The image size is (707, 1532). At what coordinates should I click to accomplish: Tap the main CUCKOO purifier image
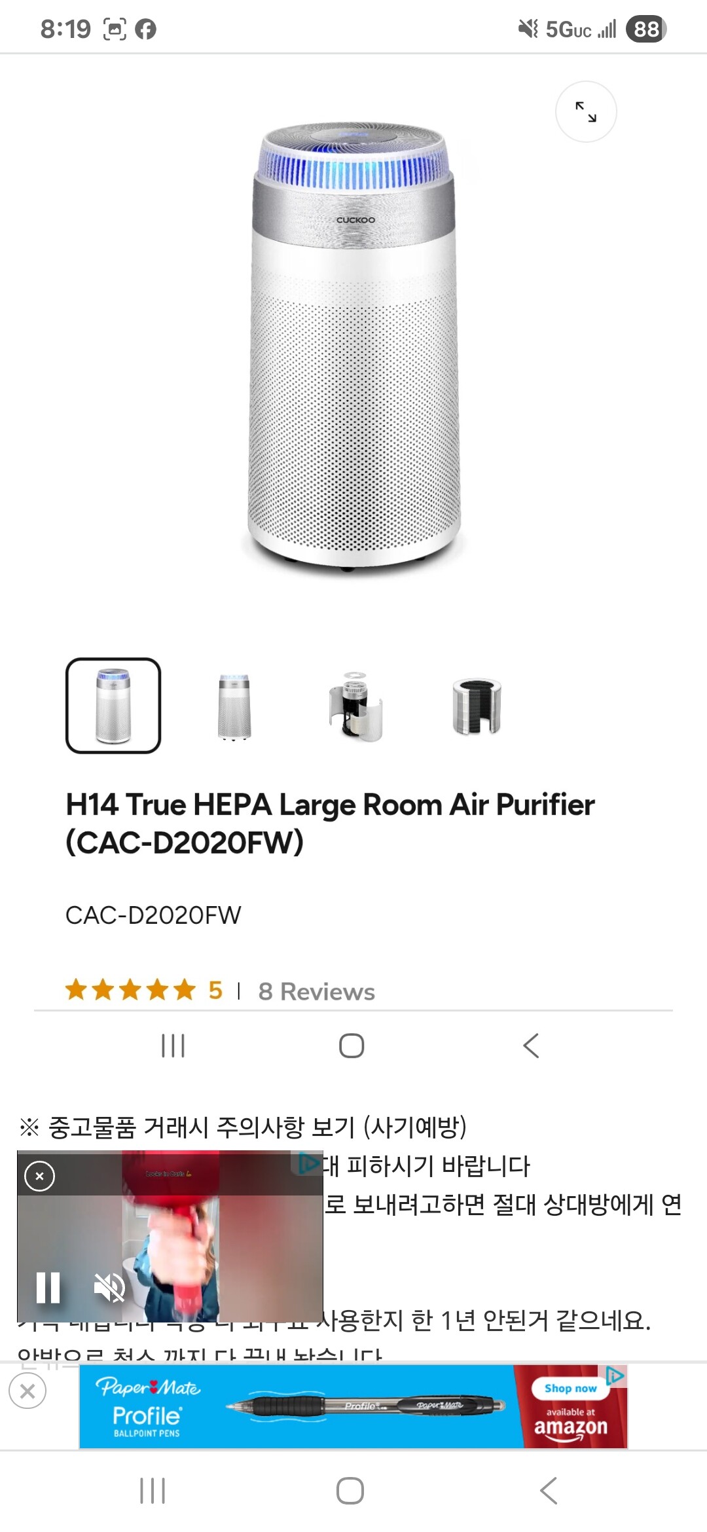click(353, 347)
